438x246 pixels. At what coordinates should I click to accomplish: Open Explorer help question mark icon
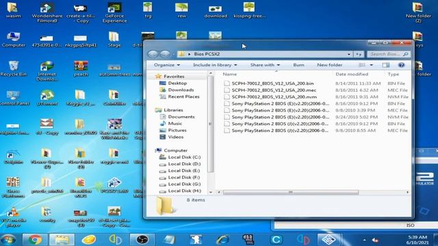[402, 65]
